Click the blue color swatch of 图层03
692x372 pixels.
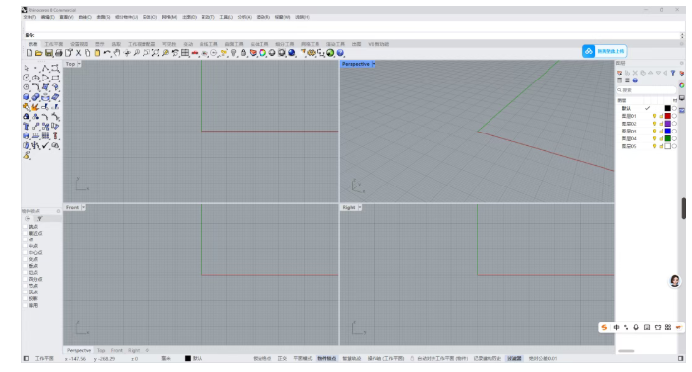click(x=667, y=131)
